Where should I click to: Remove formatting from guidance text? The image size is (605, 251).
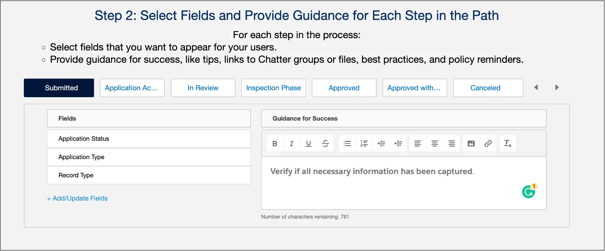click(507, 143)
